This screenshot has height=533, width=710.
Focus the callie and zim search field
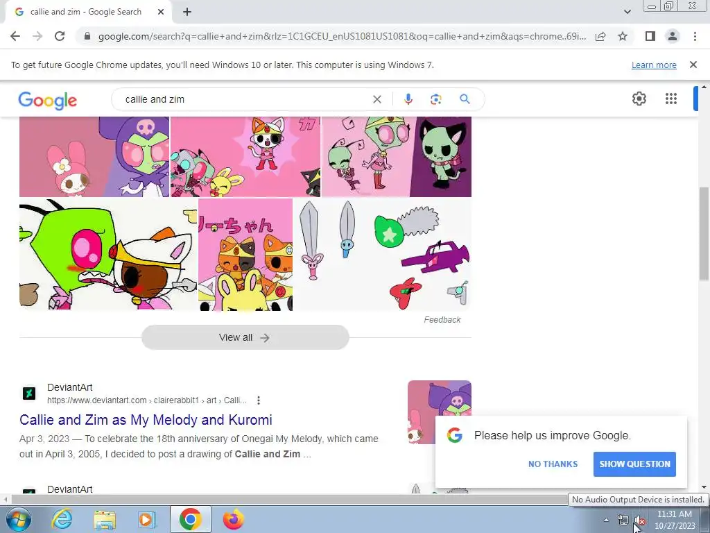tap(245, 99)
